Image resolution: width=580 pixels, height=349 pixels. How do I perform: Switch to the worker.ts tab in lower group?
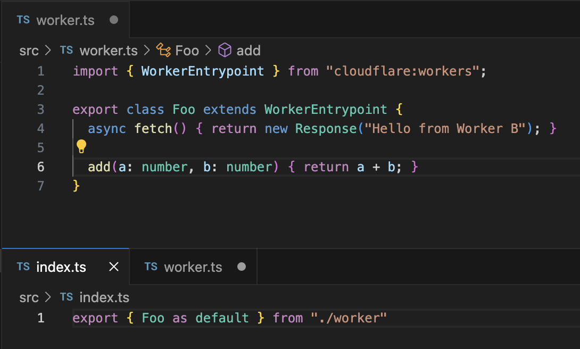click(x=193, y=267)
